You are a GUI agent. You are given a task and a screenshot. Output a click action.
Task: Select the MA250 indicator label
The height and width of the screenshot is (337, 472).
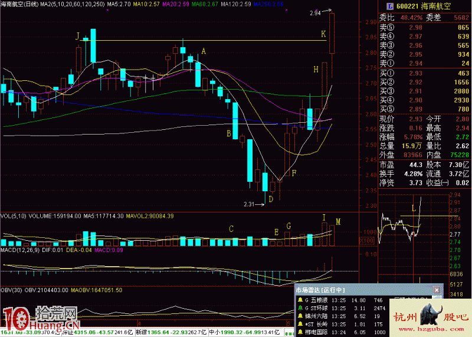click(x=268, y=4)
